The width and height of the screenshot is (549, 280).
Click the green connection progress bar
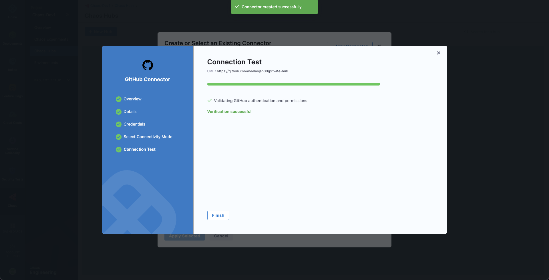[293, 84]
